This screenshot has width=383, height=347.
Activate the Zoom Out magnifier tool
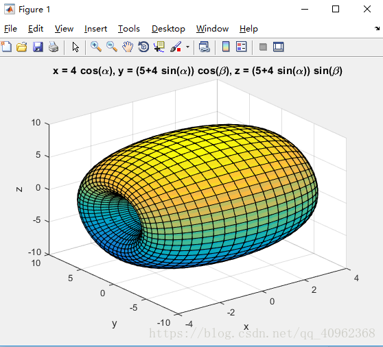(x=112, y=47)
